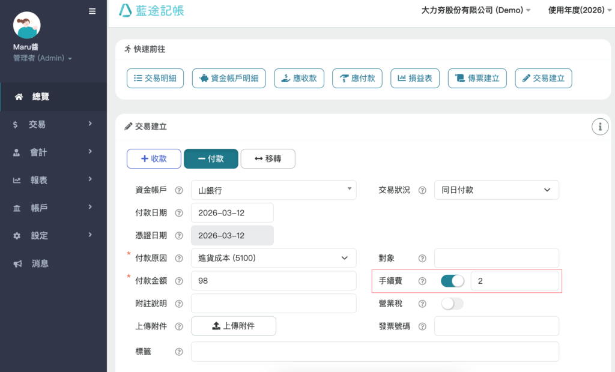Open the 資金帳戶 山銀行 dropdown

coord(273,190)
